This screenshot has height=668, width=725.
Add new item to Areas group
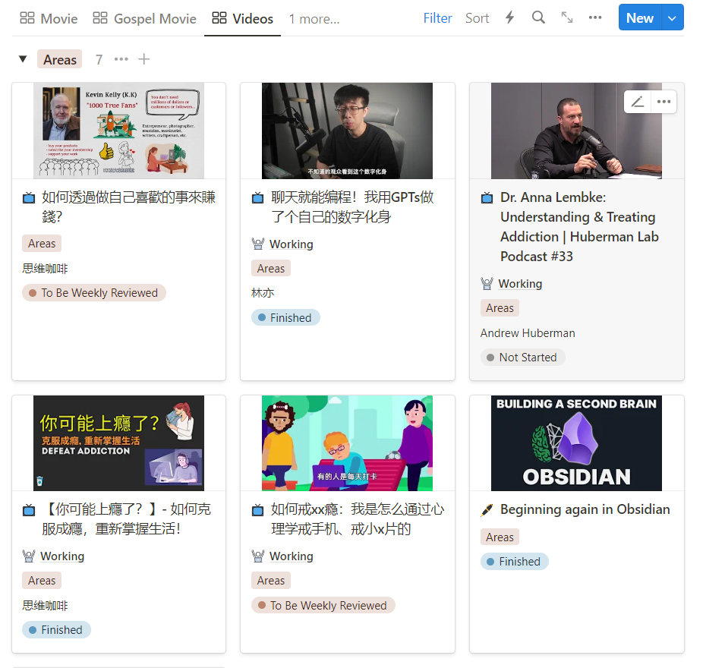tap(144, 59)
